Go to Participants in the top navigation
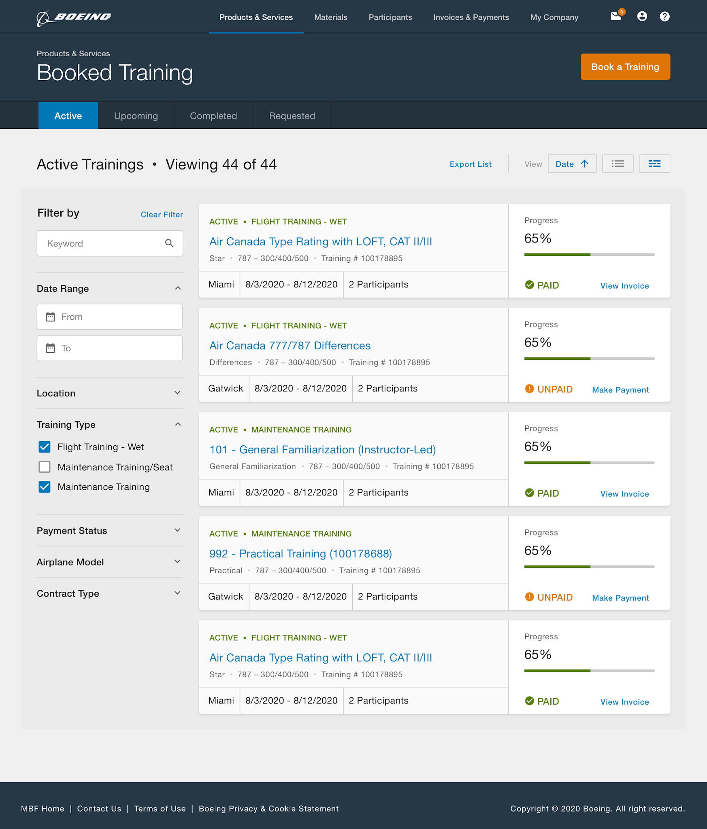 point(390,17)
